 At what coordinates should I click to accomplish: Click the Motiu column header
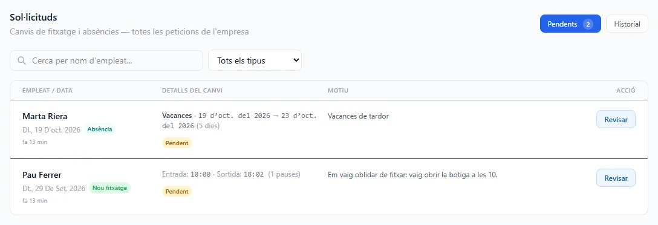pos(338,91)
